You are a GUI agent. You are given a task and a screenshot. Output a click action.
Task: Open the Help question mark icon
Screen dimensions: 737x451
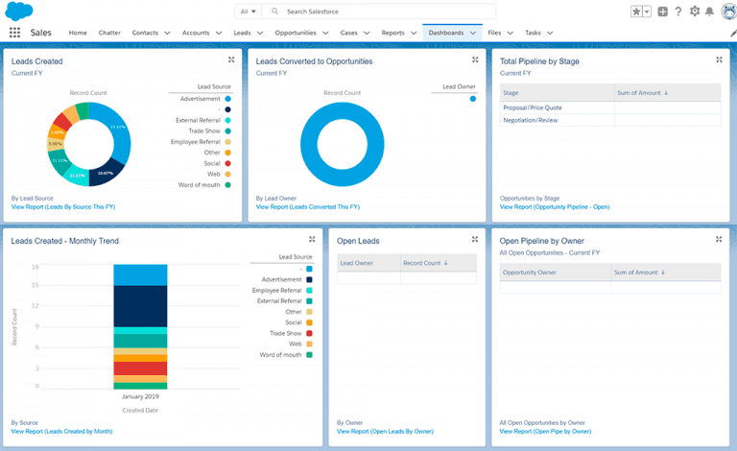[678, 12]
